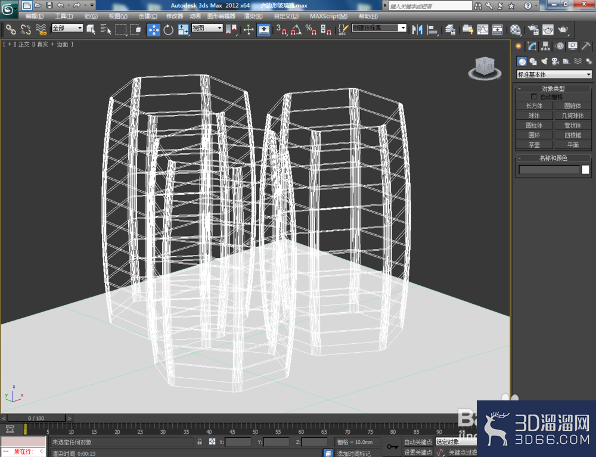Open Render Setup dialog
The width and height of the screenshot is (596, 457).
coord(533,30)
